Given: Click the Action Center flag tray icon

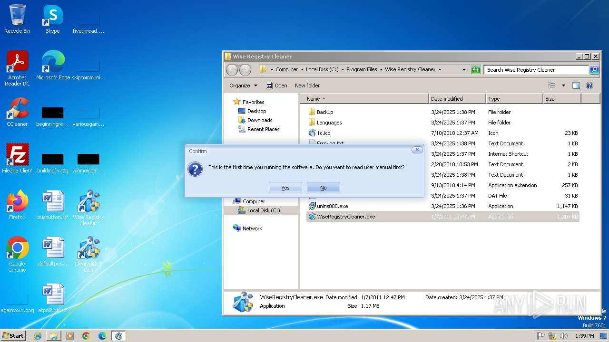Looking at the screenshot, I should tap(541, 336).
